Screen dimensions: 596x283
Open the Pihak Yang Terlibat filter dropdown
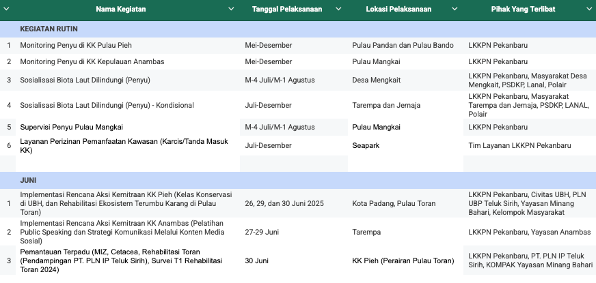588,9
